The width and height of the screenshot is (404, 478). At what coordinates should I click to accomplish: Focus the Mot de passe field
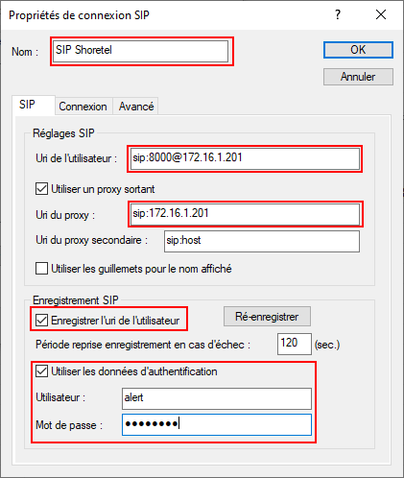[x=217, y=425]
